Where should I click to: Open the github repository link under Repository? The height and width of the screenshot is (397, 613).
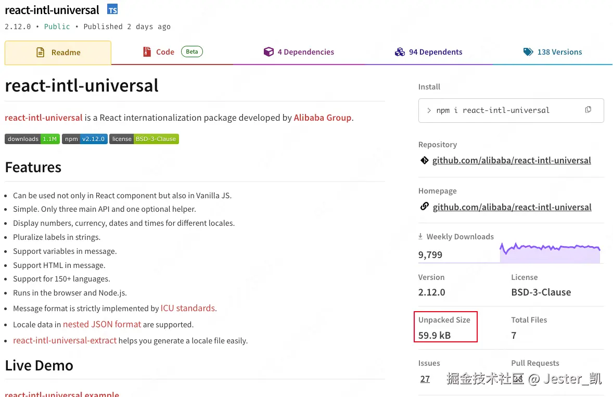pyautogui.click(x=512, y=160)
